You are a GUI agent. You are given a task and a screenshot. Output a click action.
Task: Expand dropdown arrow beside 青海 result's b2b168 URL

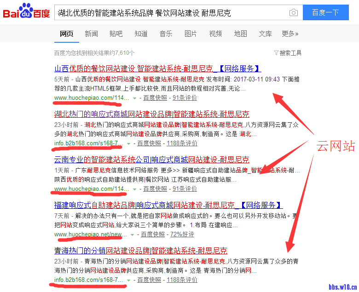pyautogui.click(x=129, y=281)
